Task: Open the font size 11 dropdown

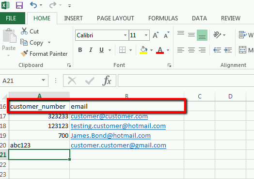Action: 146,35
